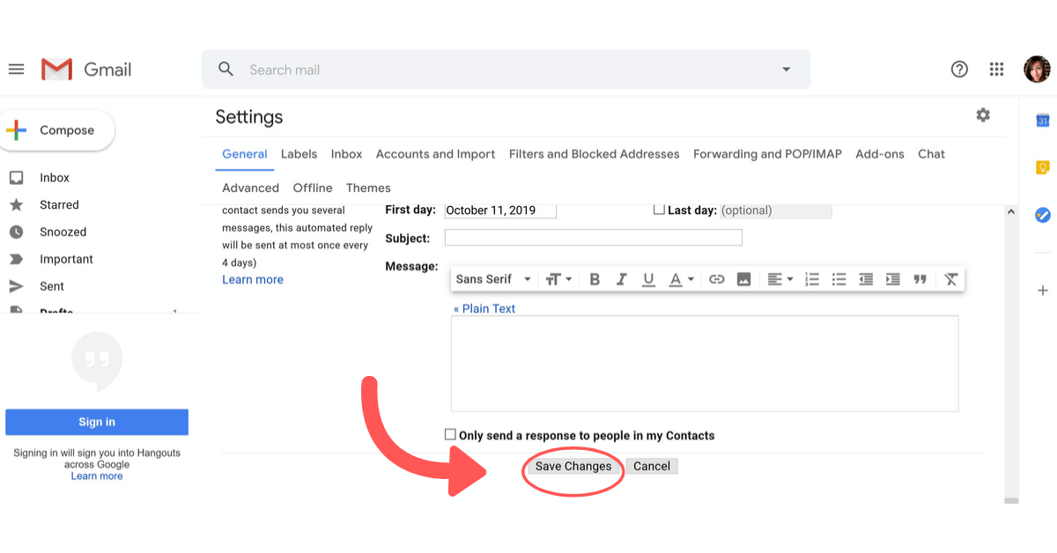Insert a quote block in the message
Image resolution: width=1057 pixels, height=553 pixels.
point(920,278)
